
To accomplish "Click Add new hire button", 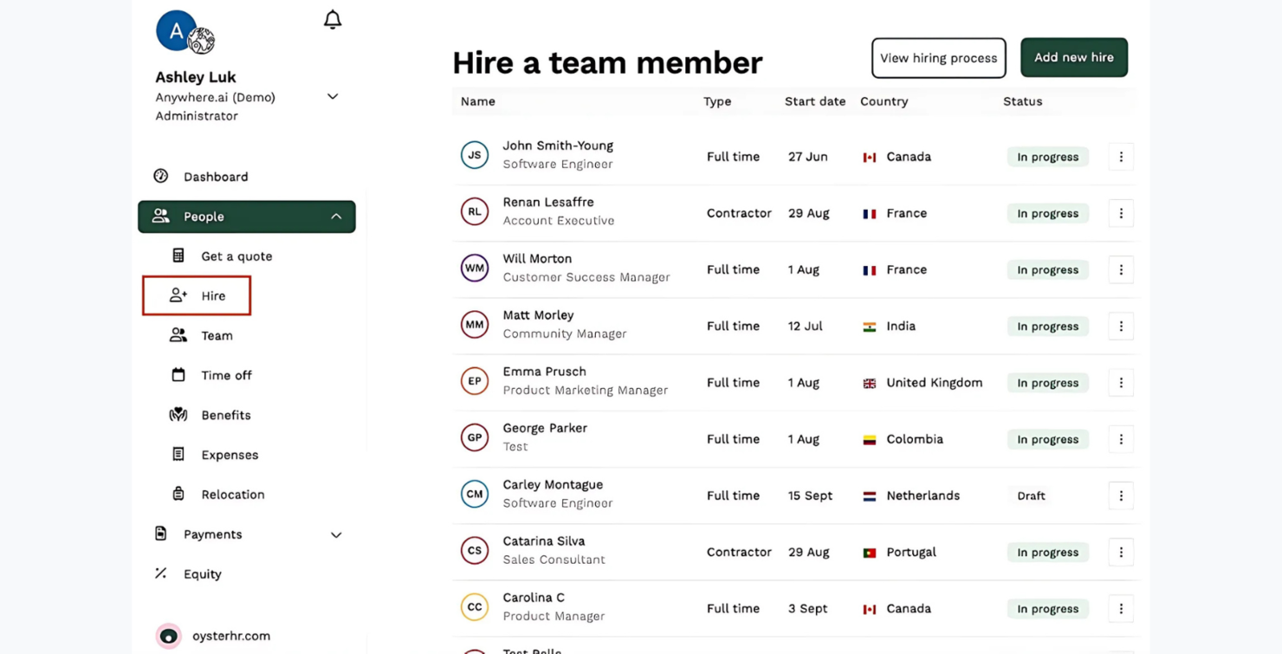I will point(1074,57).
